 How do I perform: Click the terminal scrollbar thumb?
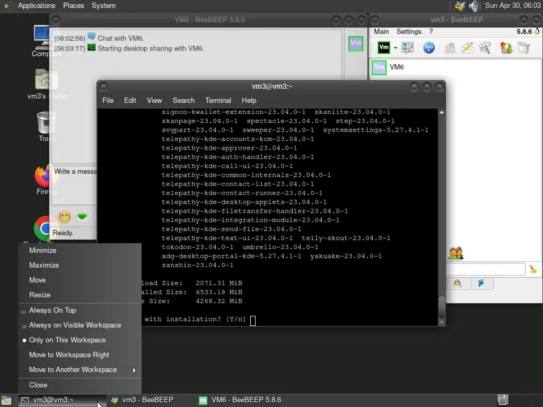coord(442,307)
